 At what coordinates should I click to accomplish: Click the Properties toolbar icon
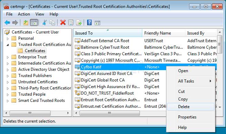(x=71, y=22)
